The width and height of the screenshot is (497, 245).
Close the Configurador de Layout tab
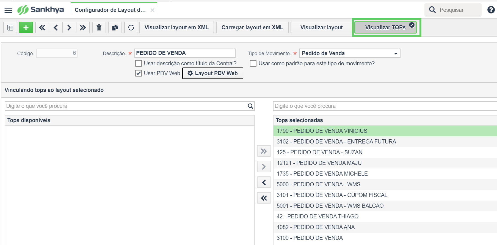click(152, 10)
